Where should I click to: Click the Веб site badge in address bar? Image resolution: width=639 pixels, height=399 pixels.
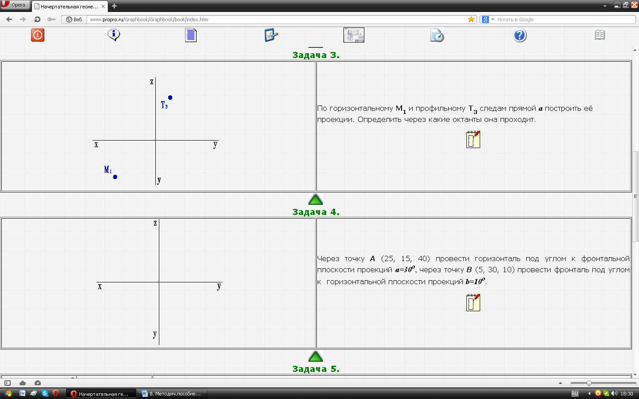pyautogui.click(x=74, y=20)
